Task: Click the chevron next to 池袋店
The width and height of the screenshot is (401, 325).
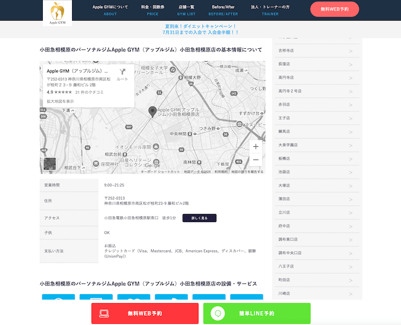Action: (x=351, y=172)
